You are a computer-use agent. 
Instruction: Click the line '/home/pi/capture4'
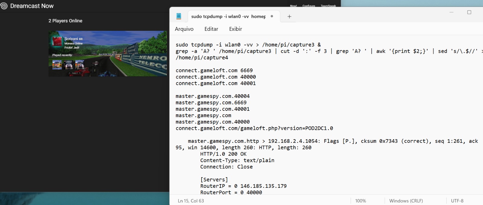(202, 58)
